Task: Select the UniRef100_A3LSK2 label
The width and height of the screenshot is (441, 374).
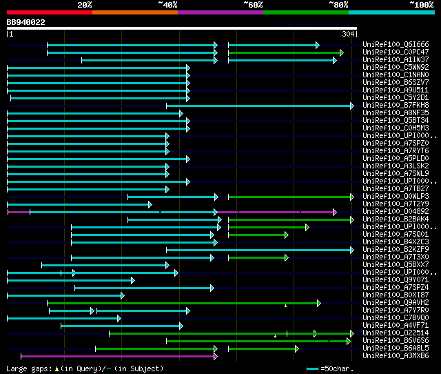Action: point(396,166)
